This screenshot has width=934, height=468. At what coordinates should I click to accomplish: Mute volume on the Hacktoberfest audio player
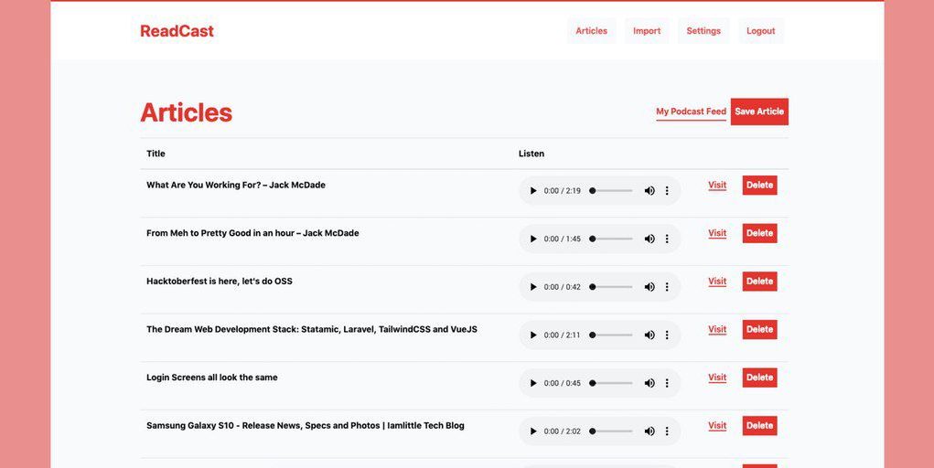[x=650, y=287]
